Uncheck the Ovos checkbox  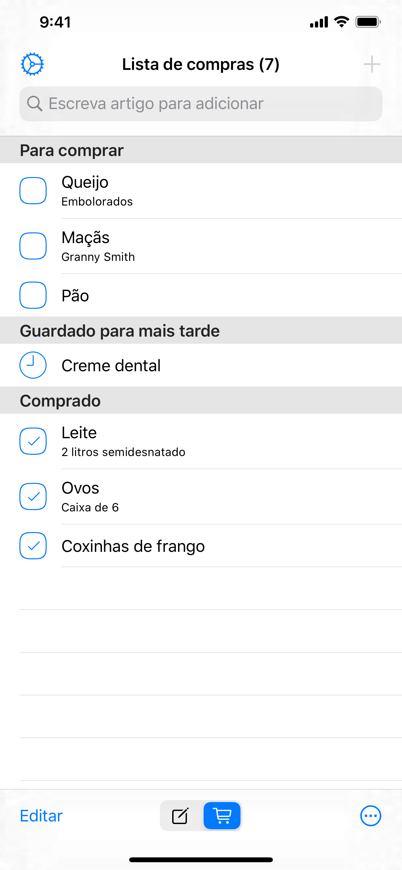pyautogui.click(x=33, y=496)
